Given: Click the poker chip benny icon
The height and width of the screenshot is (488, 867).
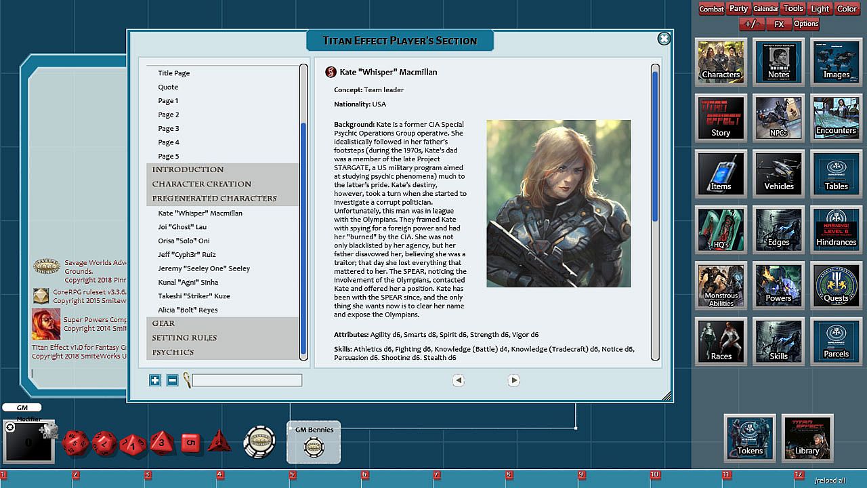Looking at the screenshot, I should tap(260, 443).
